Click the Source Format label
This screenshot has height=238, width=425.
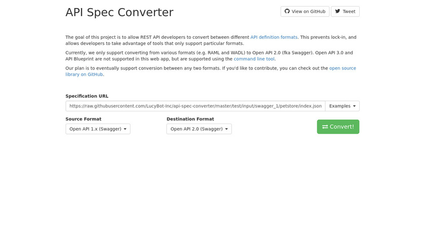[x=83, y=119]
